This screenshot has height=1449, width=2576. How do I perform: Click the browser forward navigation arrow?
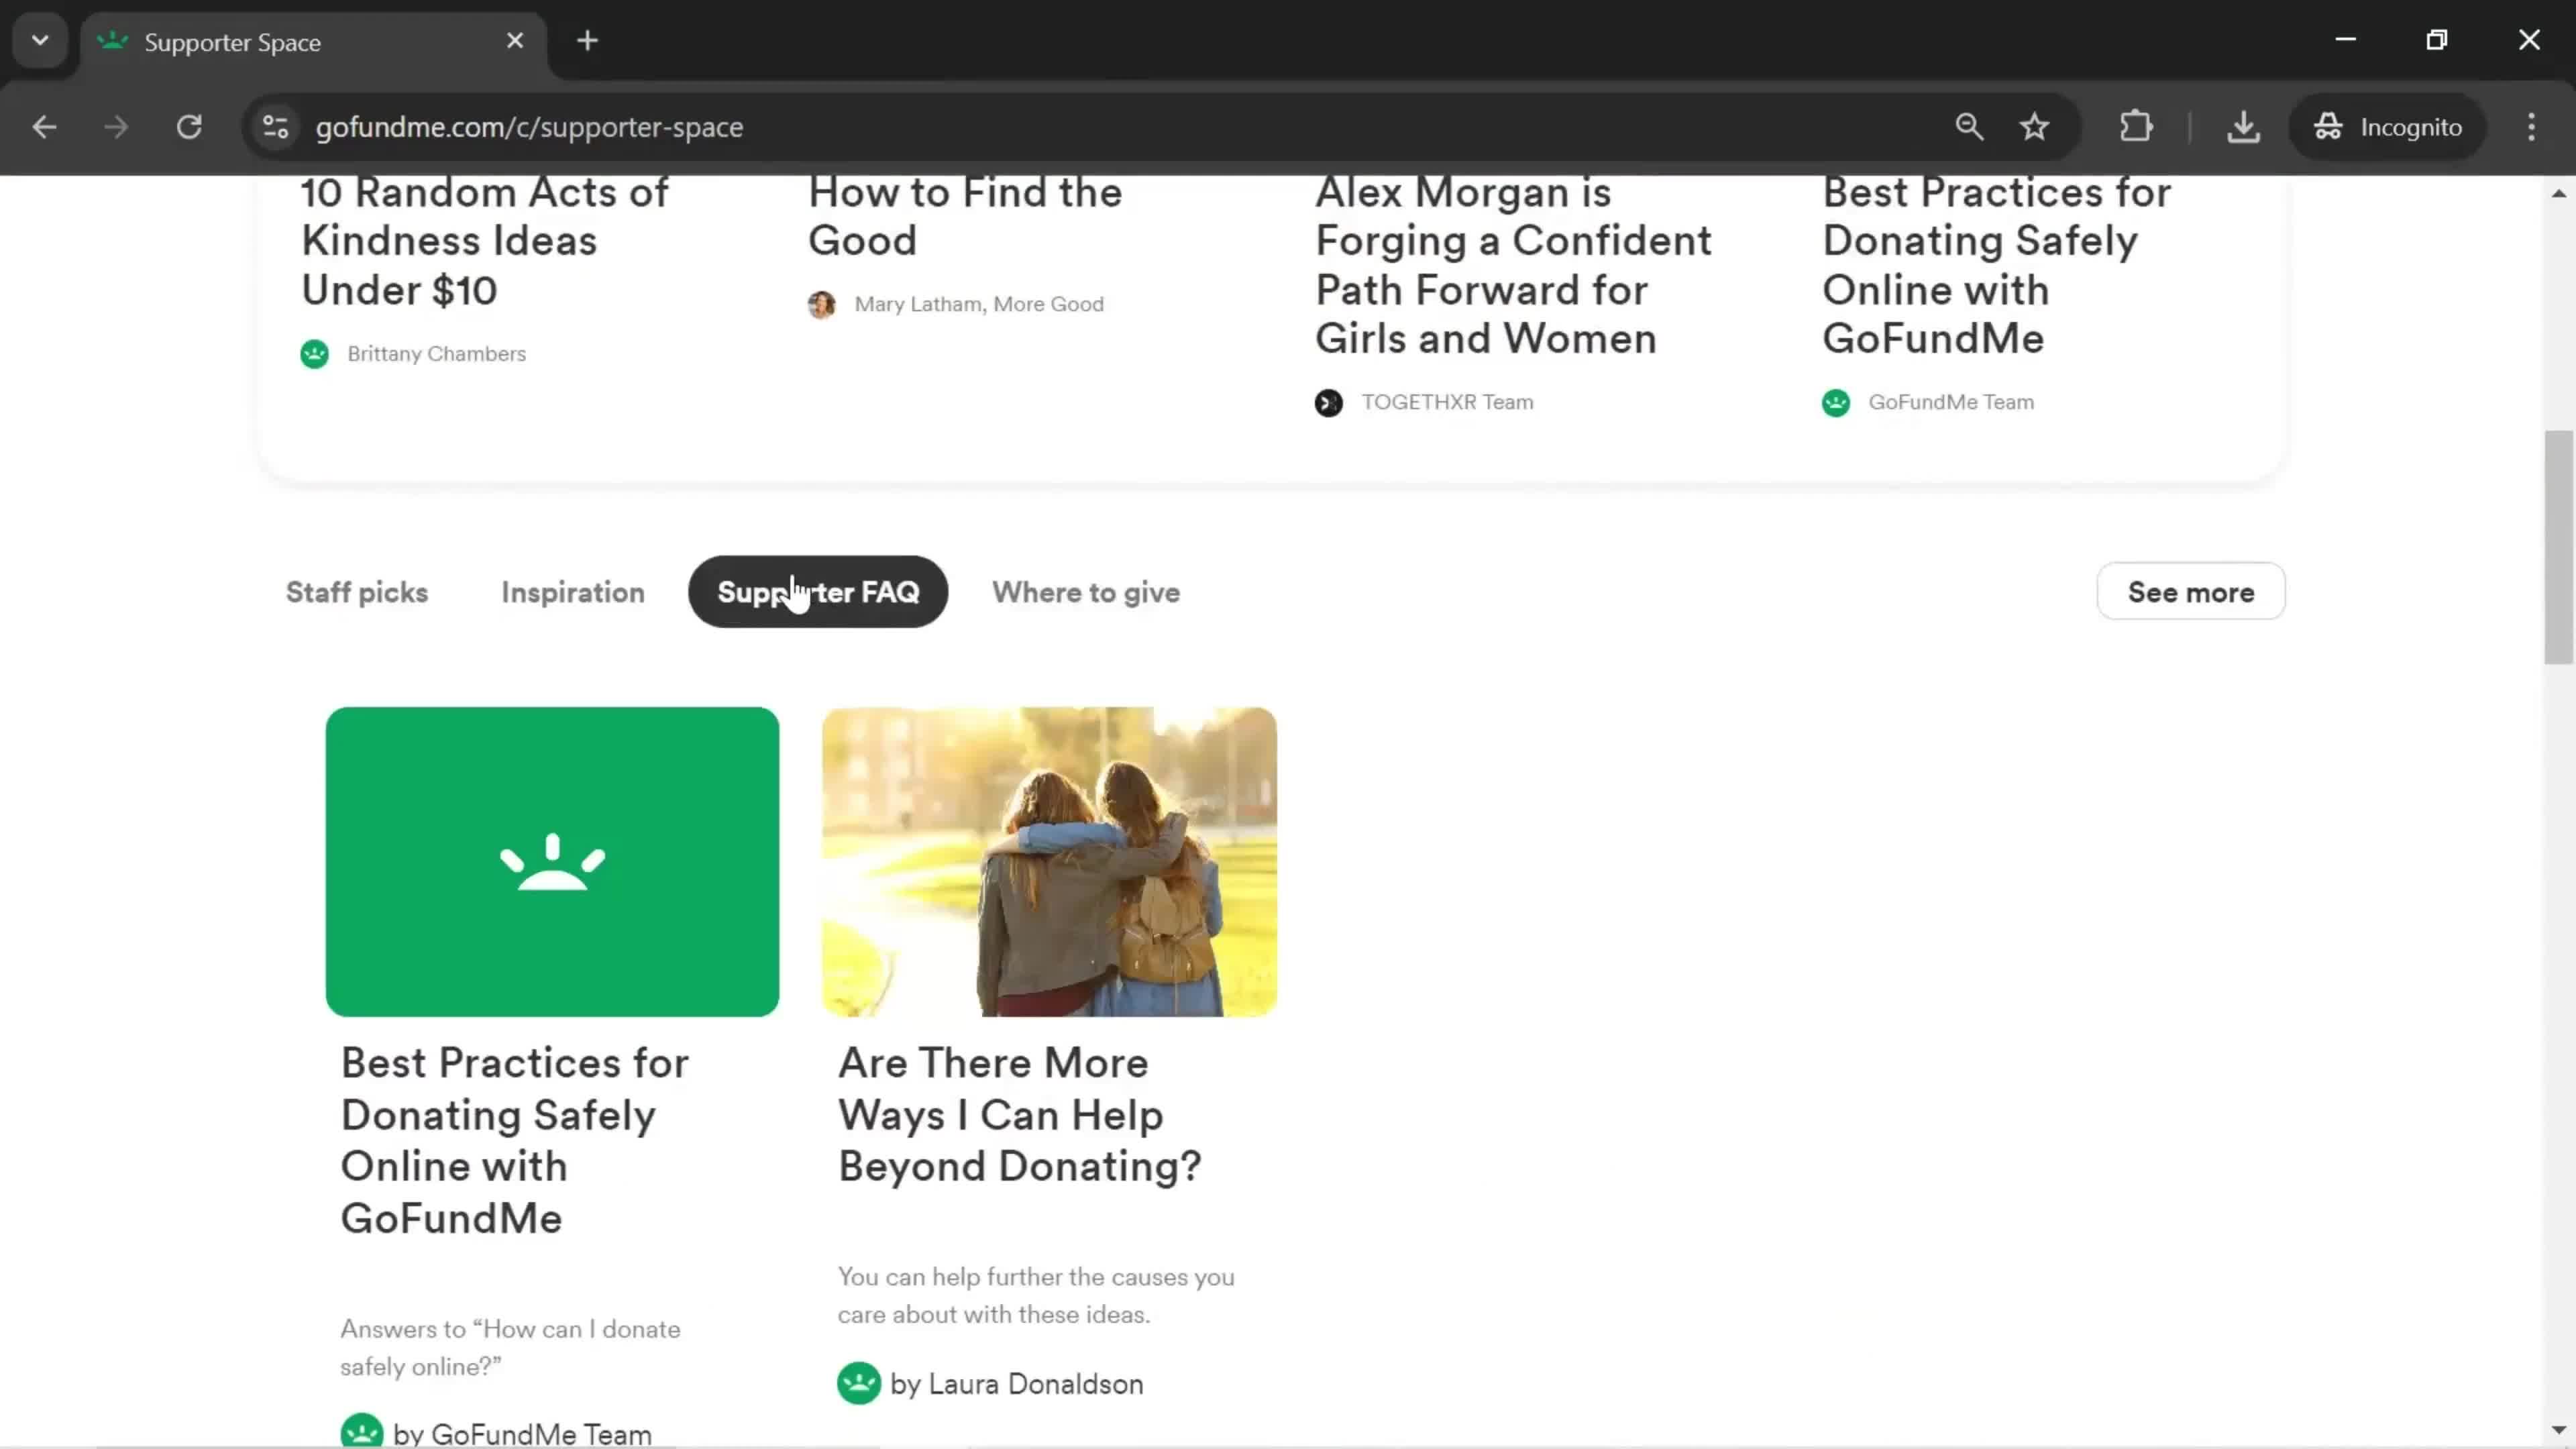coord(115,125)
